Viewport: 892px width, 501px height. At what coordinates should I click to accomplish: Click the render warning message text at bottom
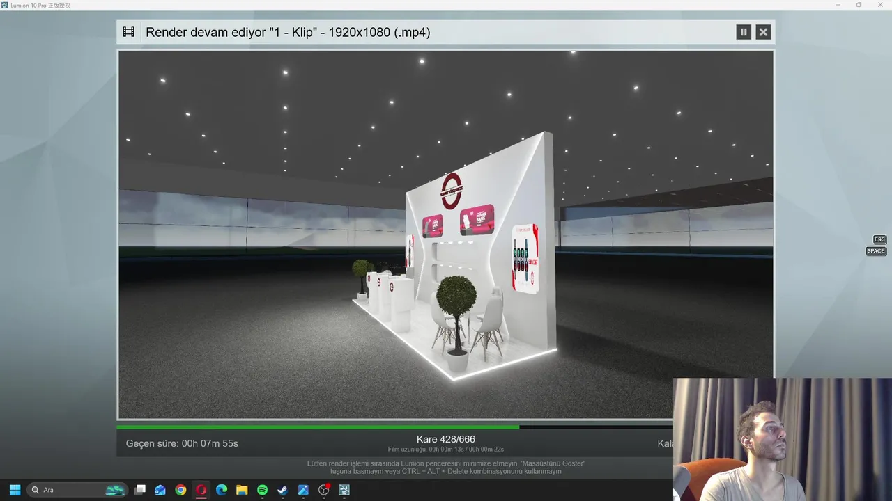(x=446, y=467)
